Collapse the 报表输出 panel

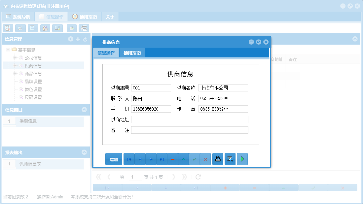pos(84,152)
